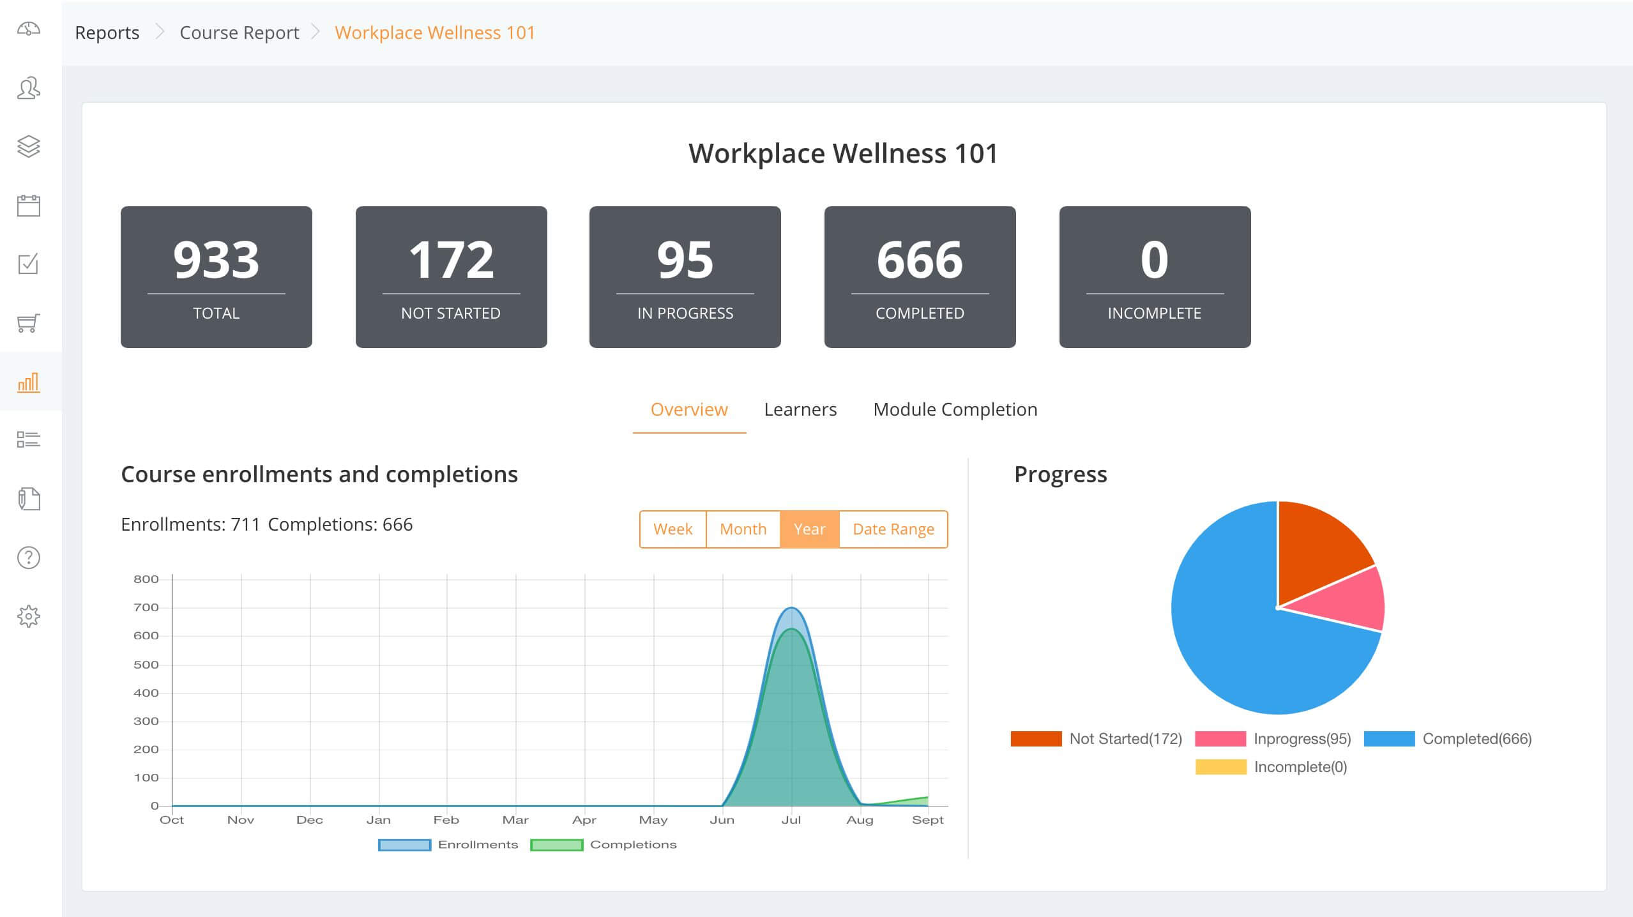
Task: Click the 0 Incomplete stat card
Action: 1155,277
